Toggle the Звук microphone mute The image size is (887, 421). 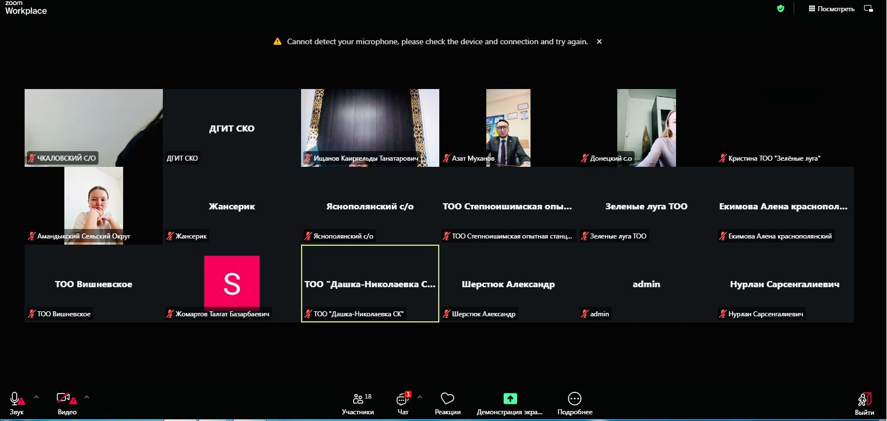(16, 403)
